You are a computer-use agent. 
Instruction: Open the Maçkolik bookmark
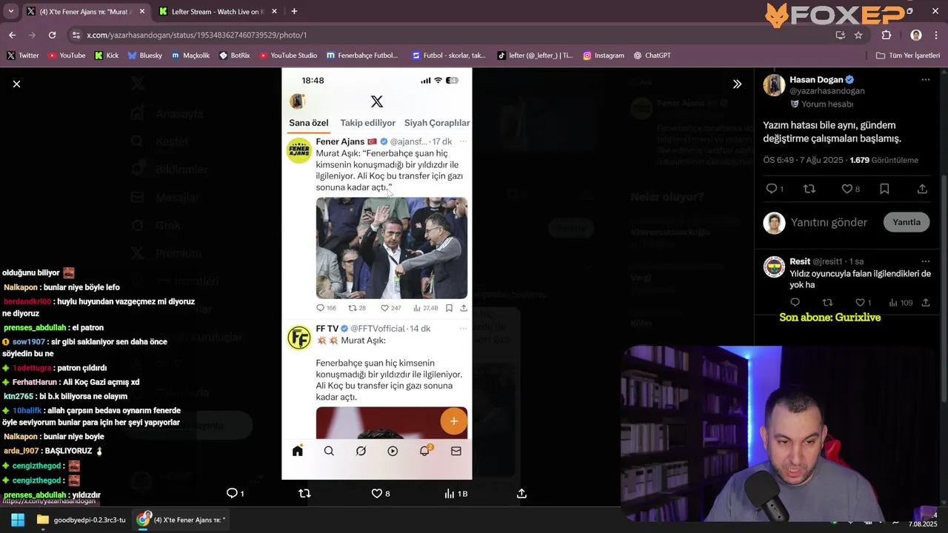(191, 56)
